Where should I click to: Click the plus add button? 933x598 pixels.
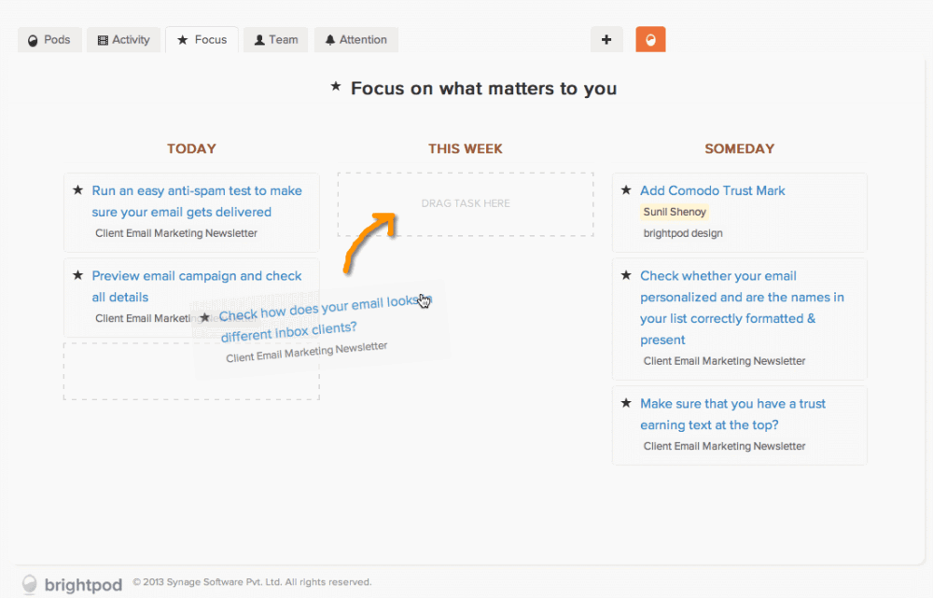point(606,39)
